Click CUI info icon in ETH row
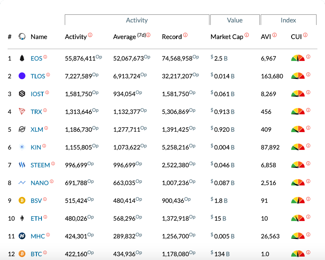This screenshot has width=325, height=260. pos(308,217)
